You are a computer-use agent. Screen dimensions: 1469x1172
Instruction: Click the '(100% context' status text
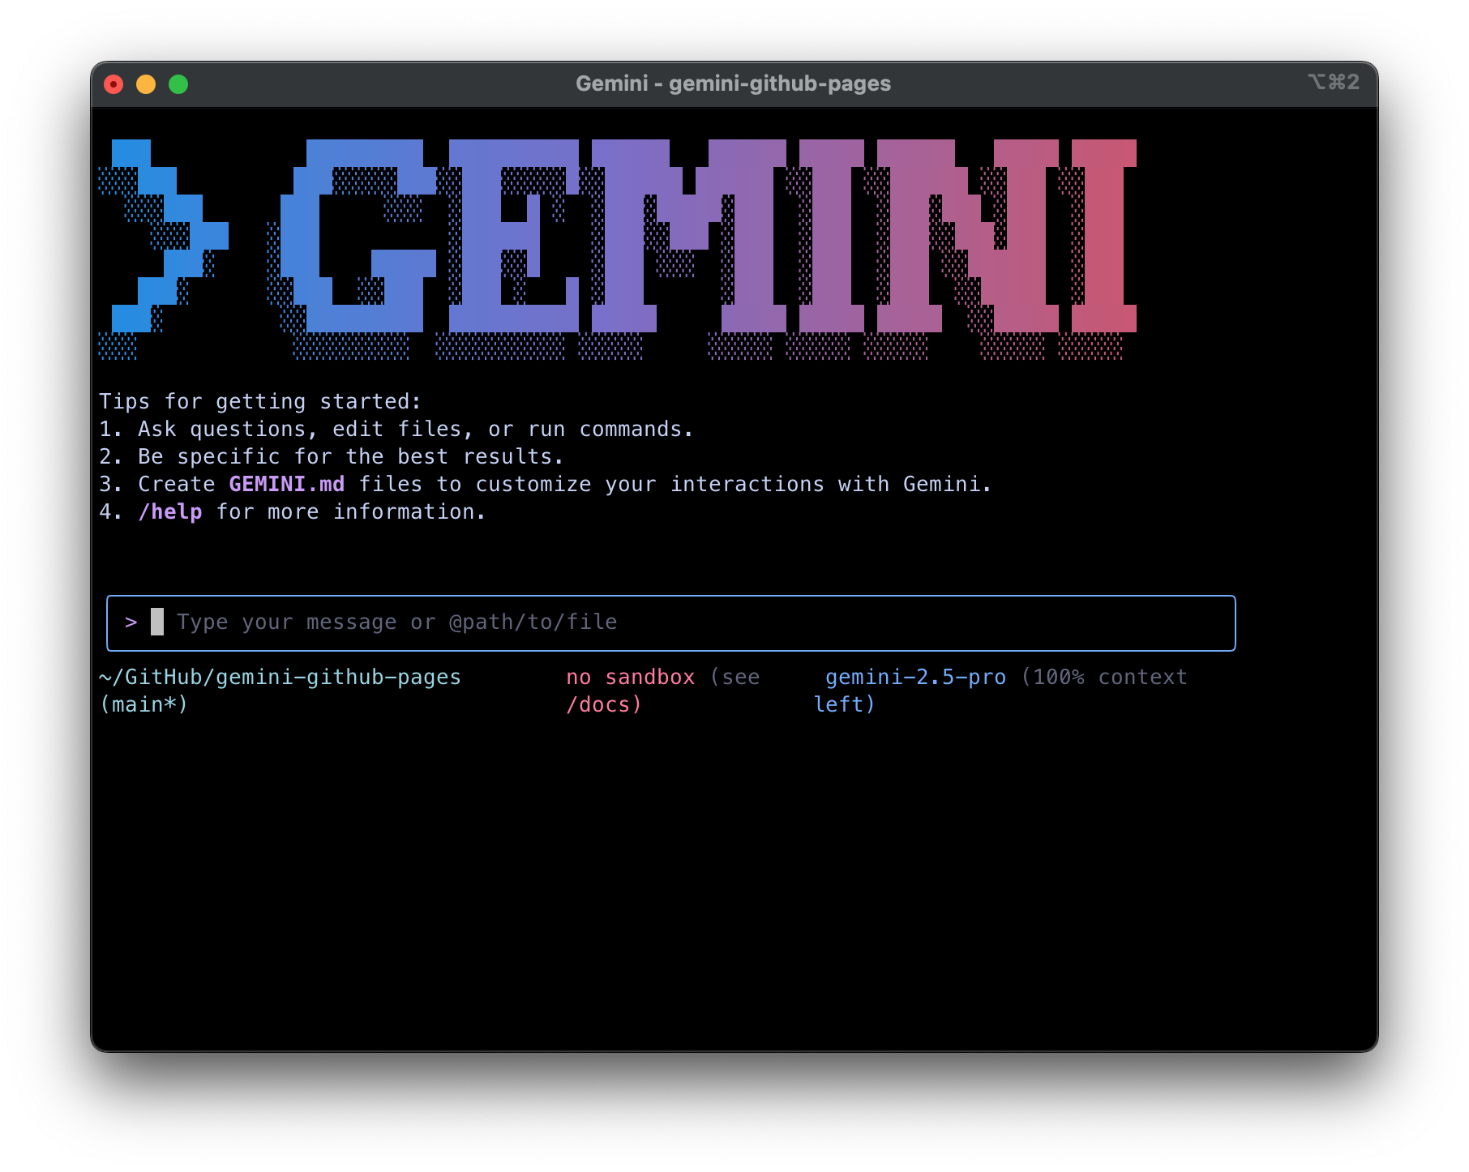(x=1104, y=677)
